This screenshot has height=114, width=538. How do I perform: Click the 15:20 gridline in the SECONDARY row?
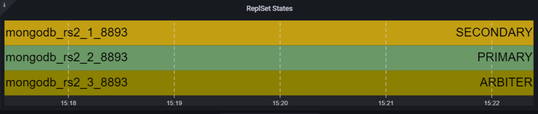coord(280,33)
